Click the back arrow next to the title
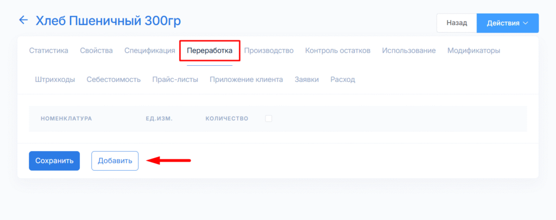Image resolution: width=556 pixels, height=220 pixels. point(23,21)
